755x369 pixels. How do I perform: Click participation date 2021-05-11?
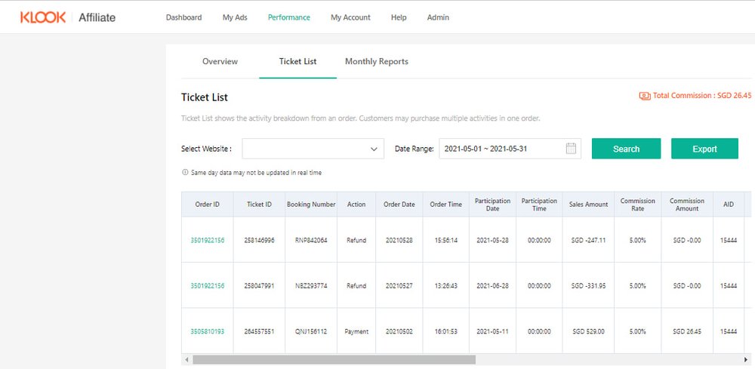pyautogui.click(x=492, y=331)
